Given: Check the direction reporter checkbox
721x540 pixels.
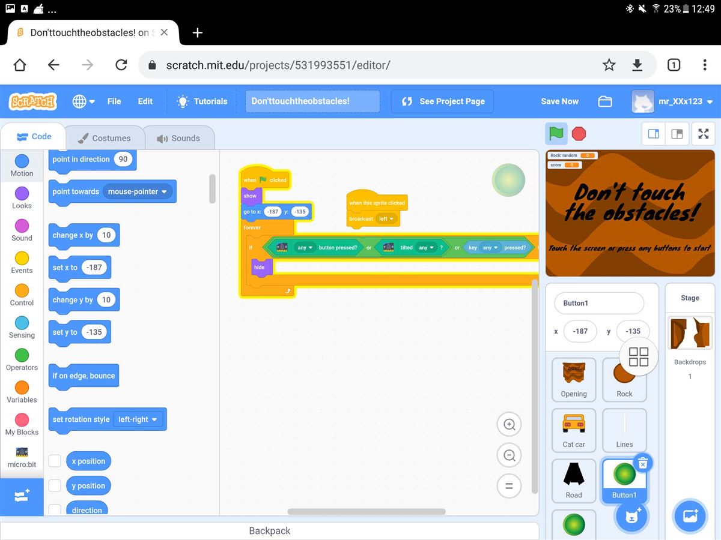Looking at the screenshot, I should coord(55,509).
